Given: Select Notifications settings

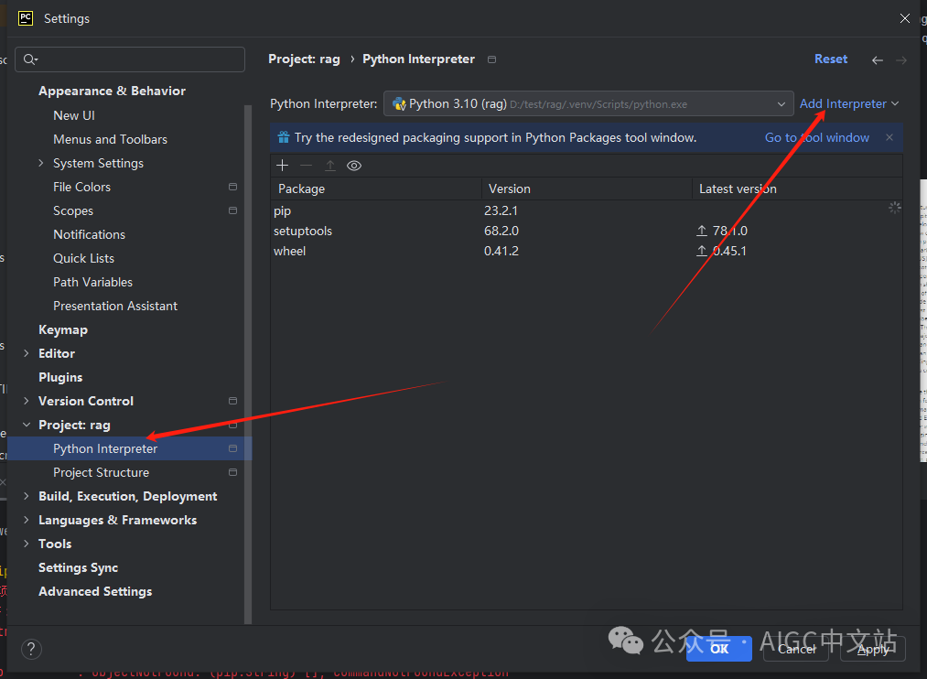Looking at the screenshot, I should [90, 234].
